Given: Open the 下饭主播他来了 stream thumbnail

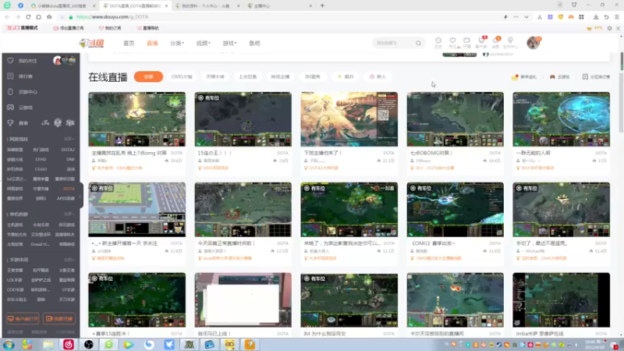Looking at the screenshot, I should (349, 119).
